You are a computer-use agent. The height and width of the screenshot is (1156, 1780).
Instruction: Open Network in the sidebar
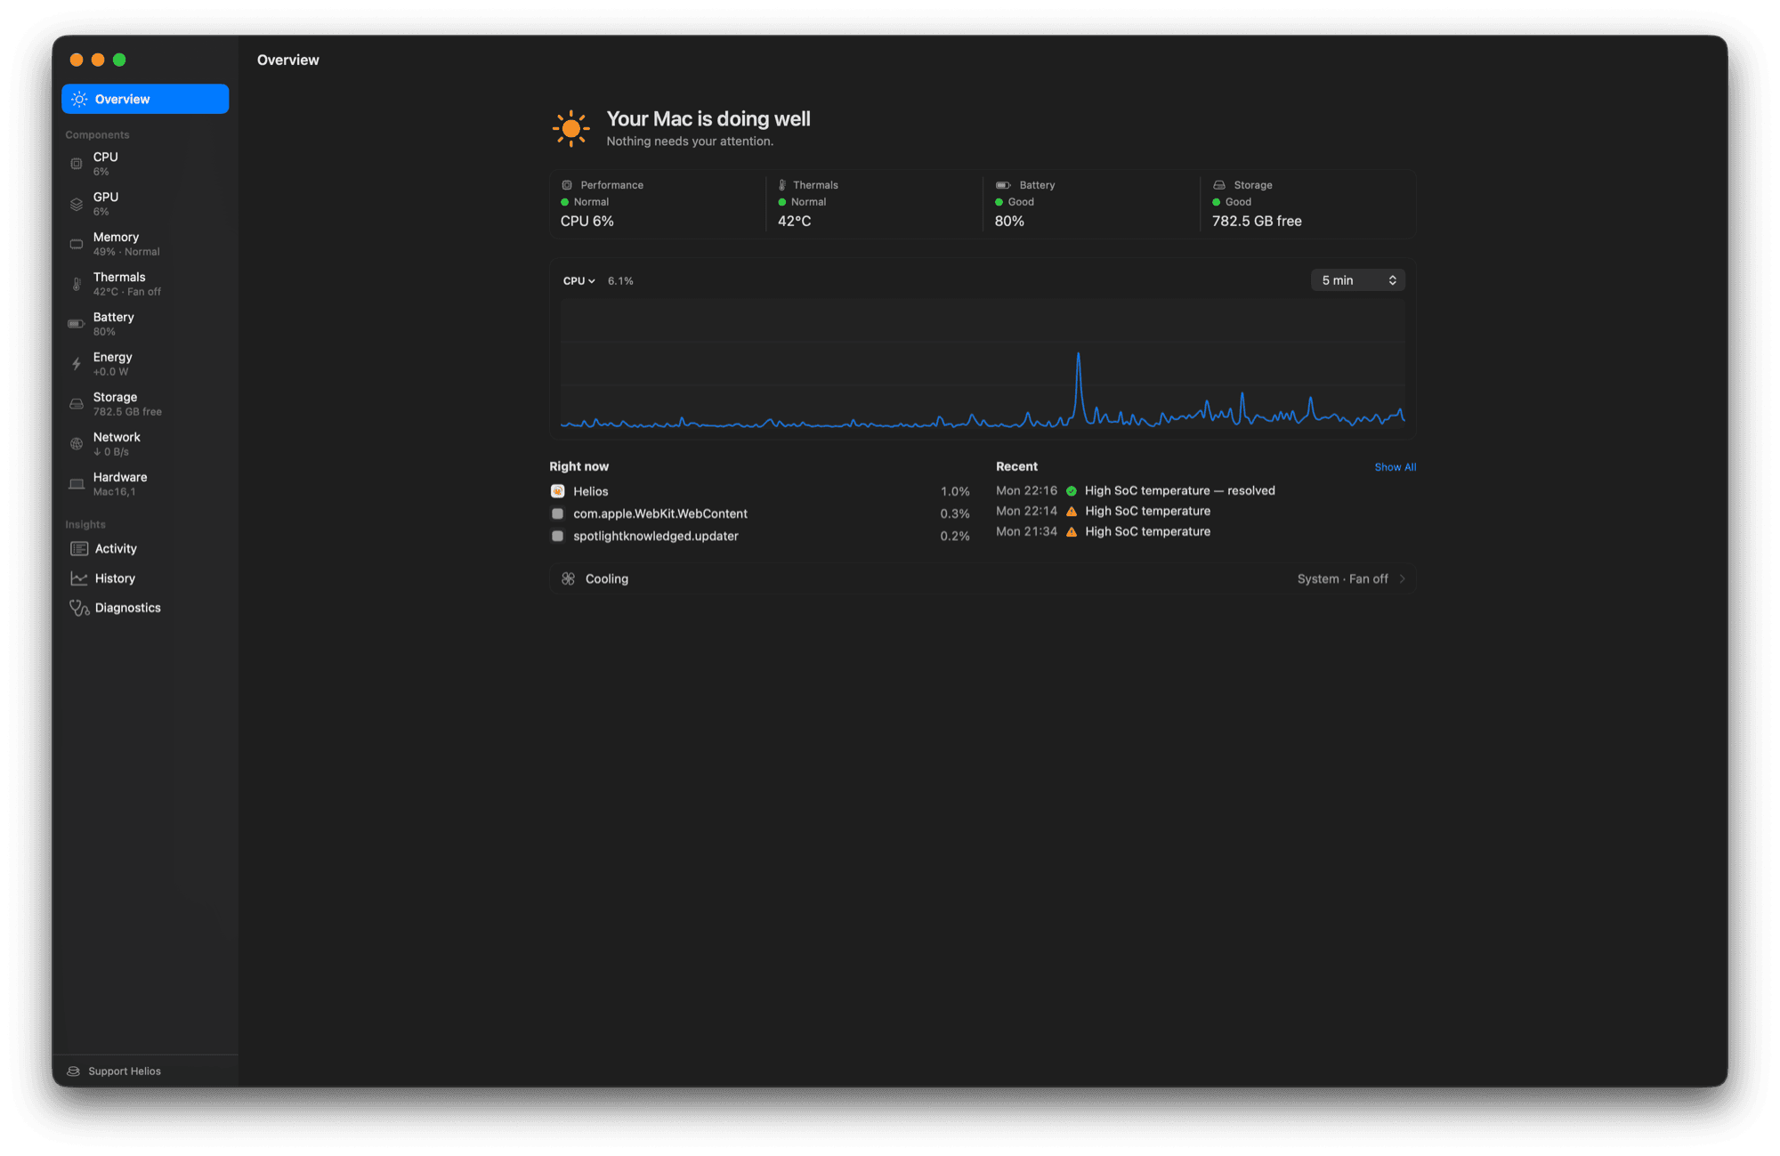point(145,444)
